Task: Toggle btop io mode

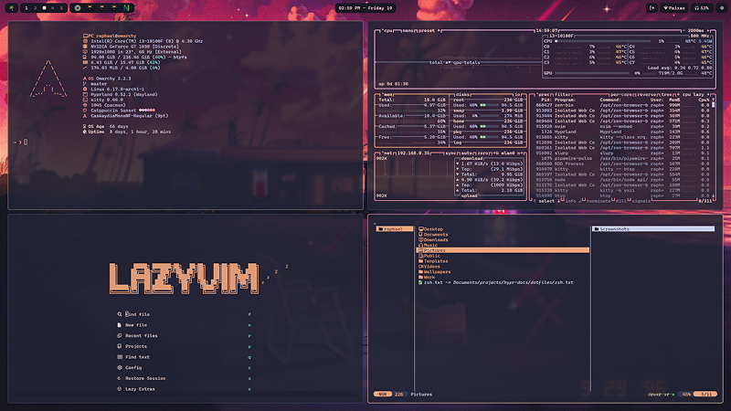Action: click(517, 95)
